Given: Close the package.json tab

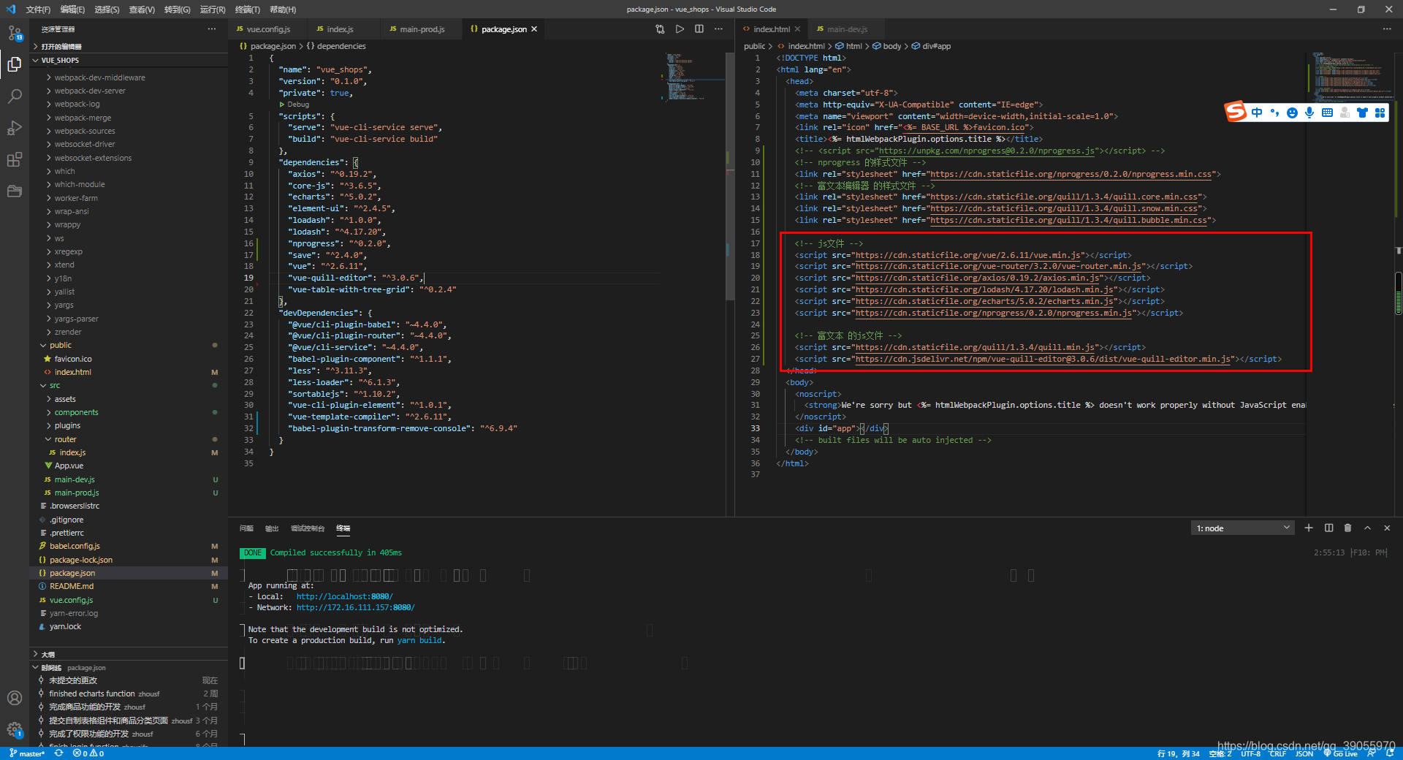Looking at the screenshot, I should pos(534,29).
